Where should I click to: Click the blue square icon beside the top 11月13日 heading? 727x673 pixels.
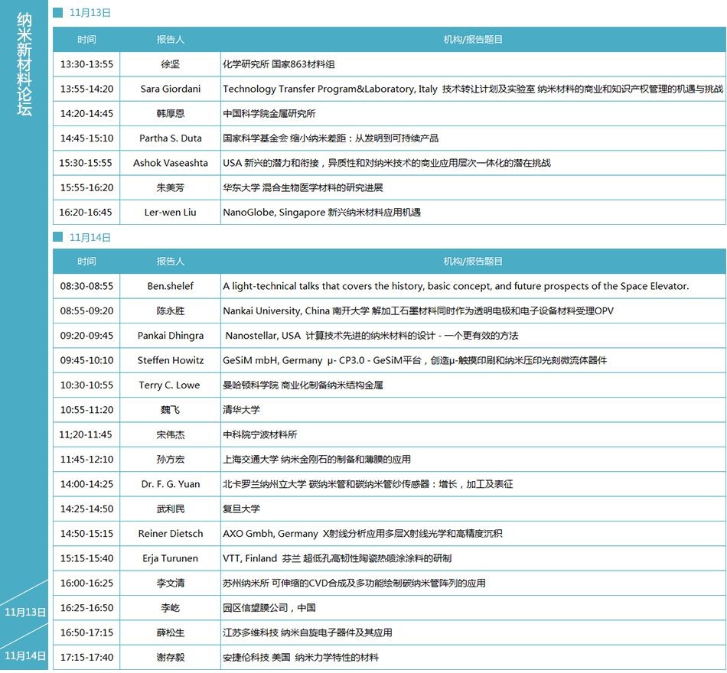57,13
